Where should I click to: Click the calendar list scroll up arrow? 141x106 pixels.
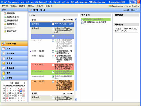coord(76,20)
